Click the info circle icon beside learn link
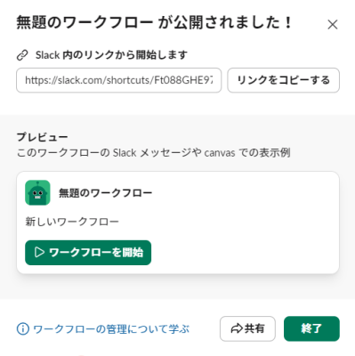 pyautogui.click(x=23, y=328)
